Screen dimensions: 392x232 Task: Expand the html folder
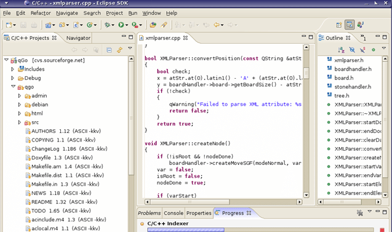tap(20, 113)
